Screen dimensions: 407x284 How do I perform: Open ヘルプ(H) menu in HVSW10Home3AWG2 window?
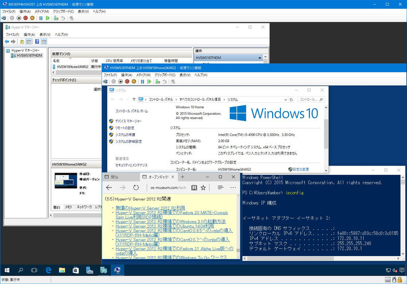coord(201,75)
